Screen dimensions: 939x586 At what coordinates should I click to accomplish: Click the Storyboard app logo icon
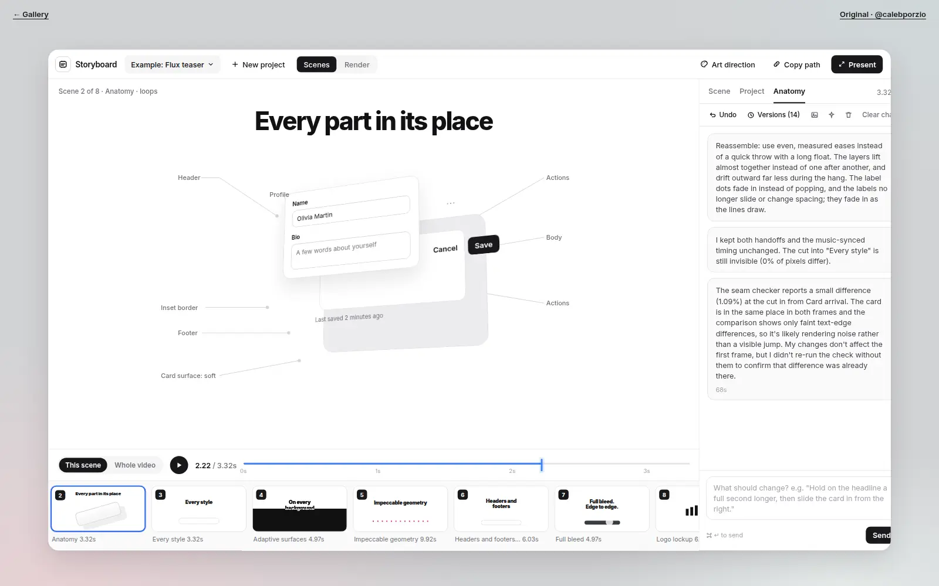63,64
